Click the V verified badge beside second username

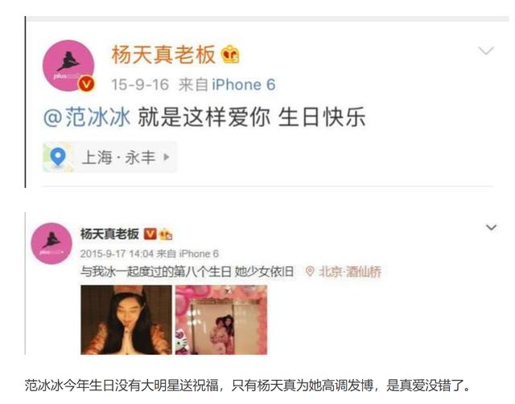click(150, 234)
